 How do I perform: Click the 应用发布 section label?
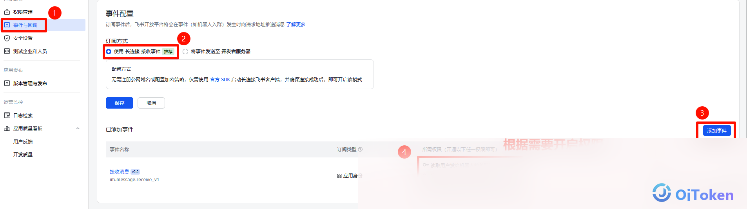pyautogui.click(x=13, y=70)
